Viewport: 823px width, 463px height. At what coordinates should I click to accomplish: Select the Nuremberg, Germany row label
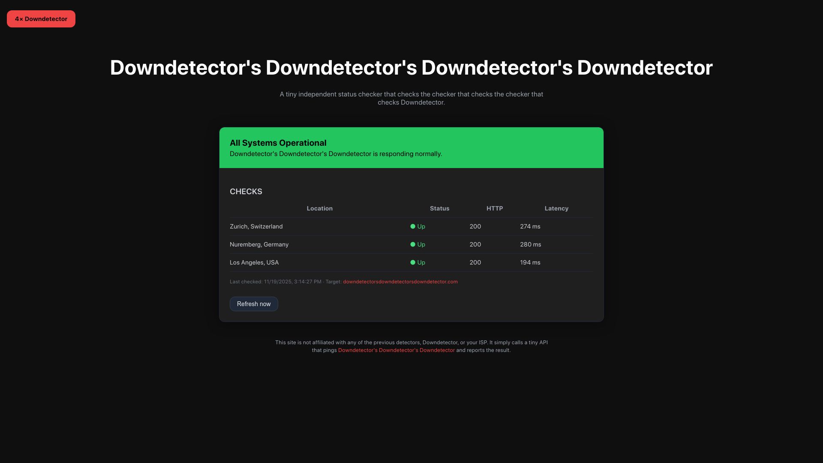point(259,244)
